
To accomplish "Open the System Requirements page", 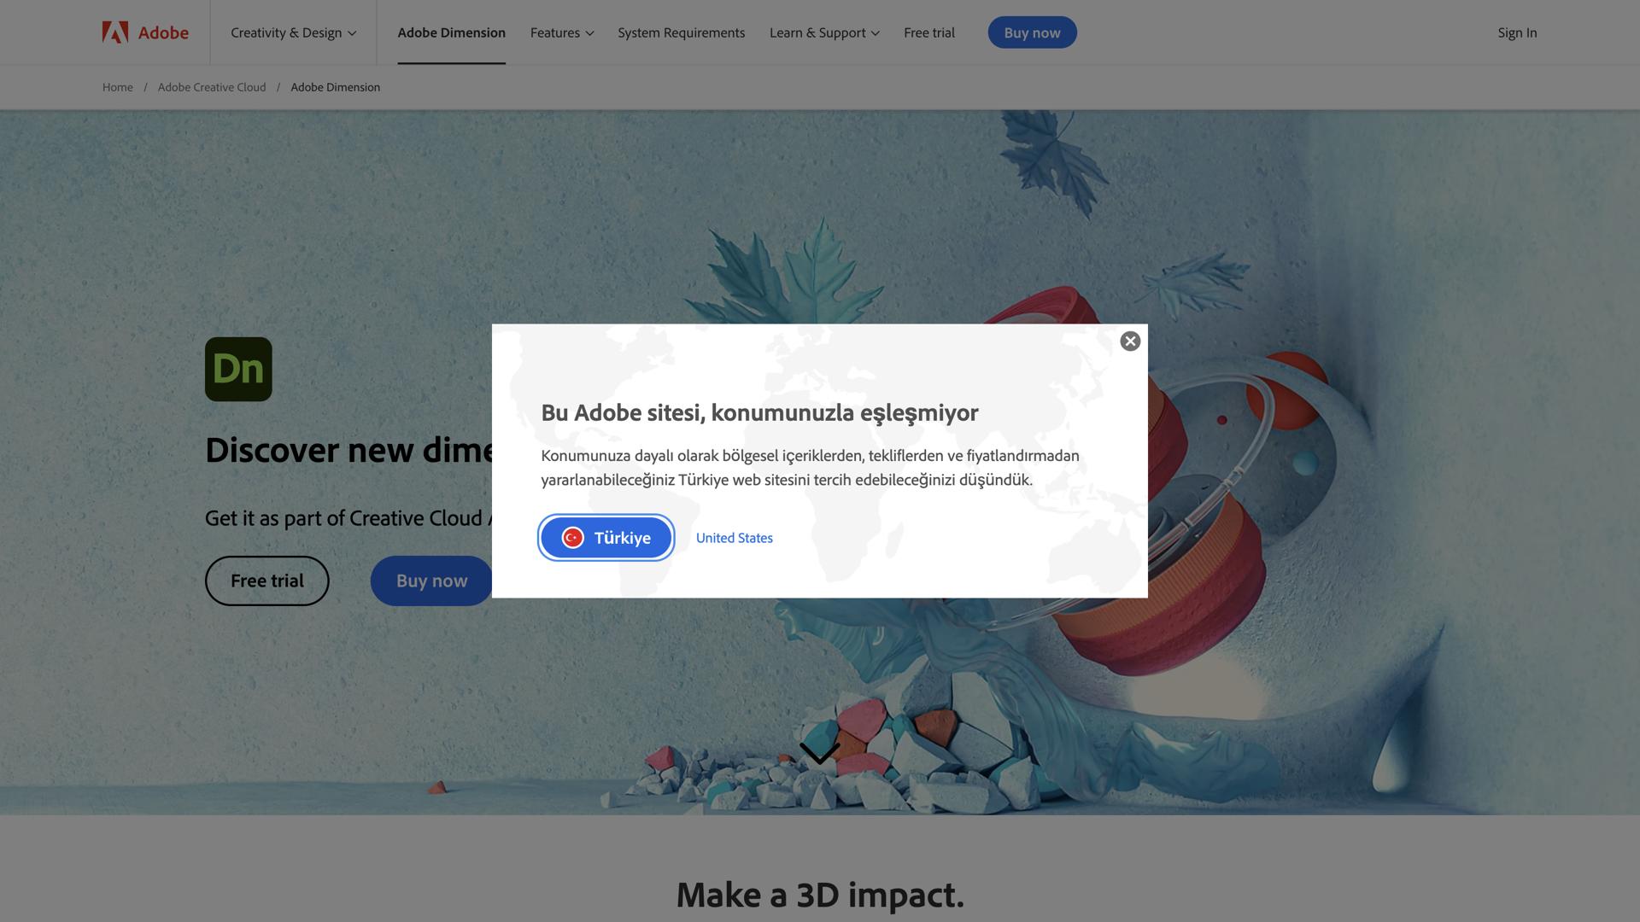I will point(681,32).
